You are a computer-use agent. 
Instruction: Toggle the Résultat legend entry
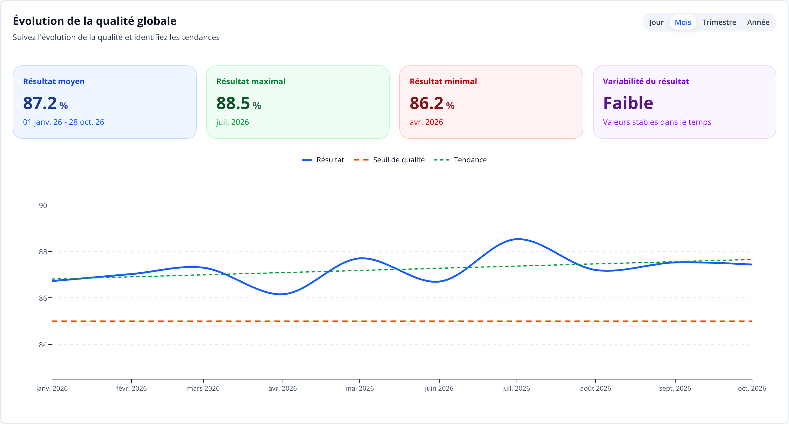[323, 160]
